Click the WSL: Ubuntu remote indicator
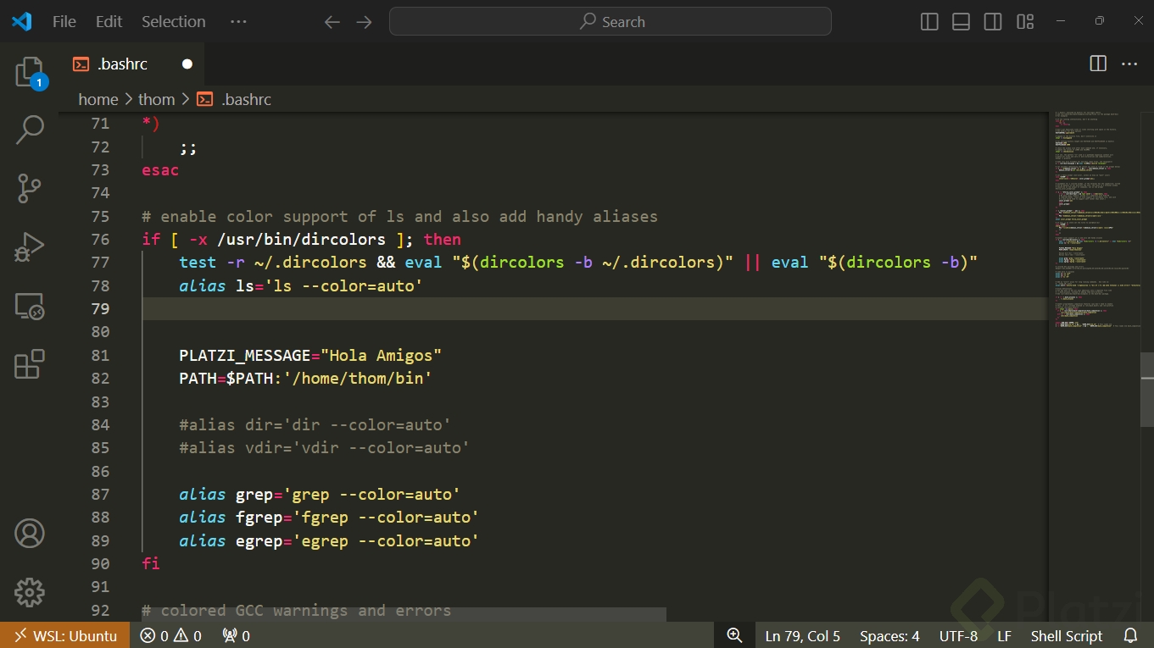 point(65,635)
